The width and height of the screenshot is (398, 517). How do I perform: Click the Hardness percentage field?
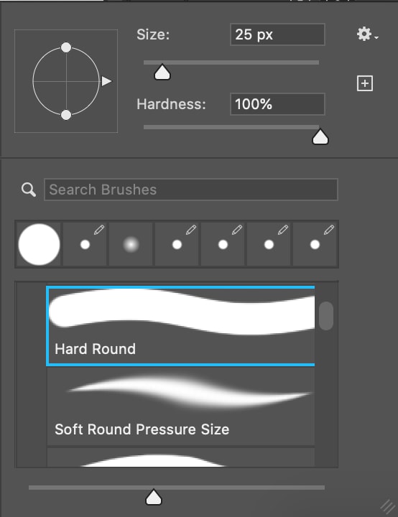277,104
